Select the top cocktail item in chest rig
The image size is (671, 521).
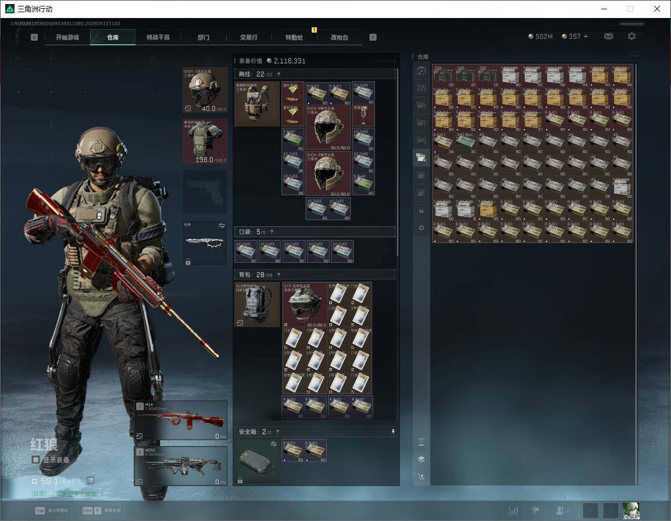(x=292, y=92)
